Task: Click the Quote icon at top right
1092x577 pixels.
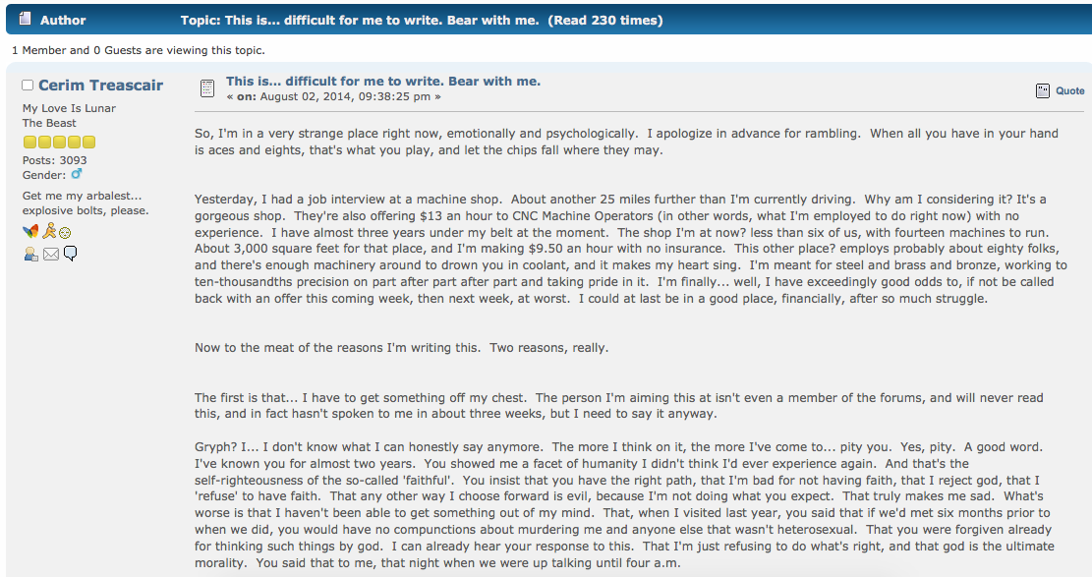Action: click(1043, 90)
